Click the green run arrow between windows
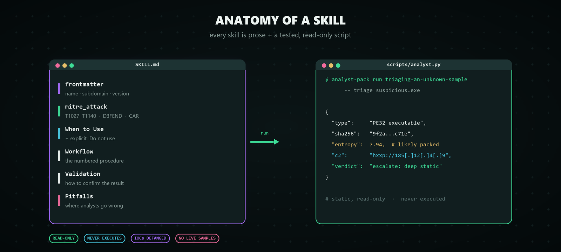561x252 pixels. point(265,142)
